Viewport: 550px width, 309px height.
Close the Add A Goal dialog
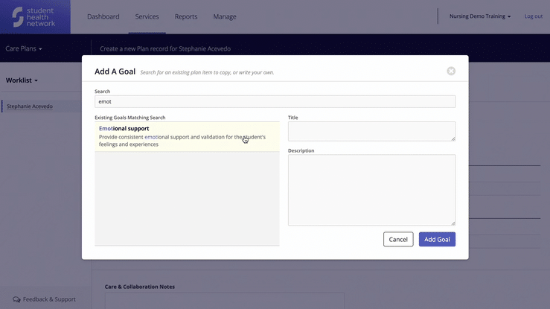click(451, 71)
